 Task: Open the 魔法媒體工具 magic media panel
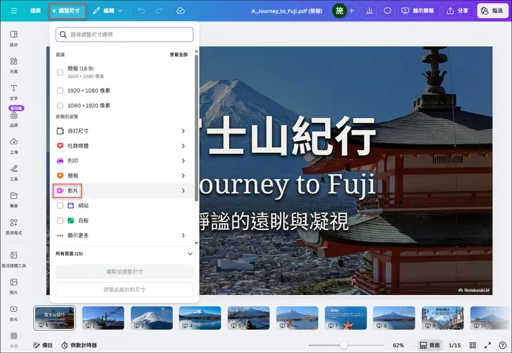pos(14,260)
